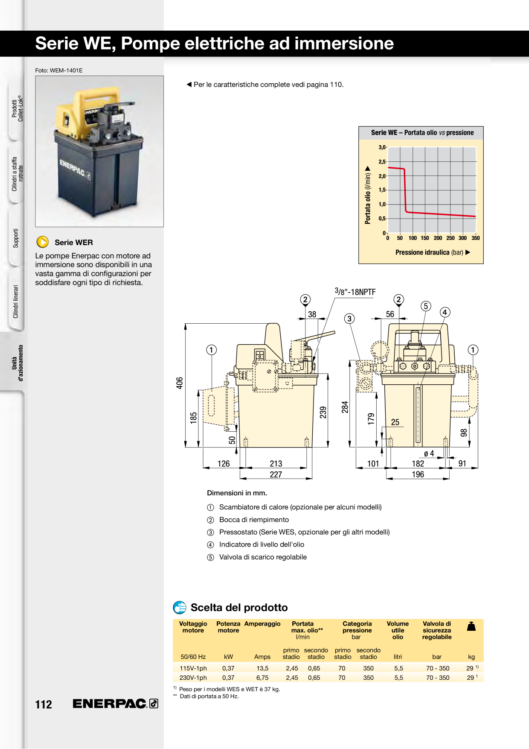Click the blue hand icon next to Scelta del prodotto
This screenshot has width=529, height=749.
[x=180, y=607]
